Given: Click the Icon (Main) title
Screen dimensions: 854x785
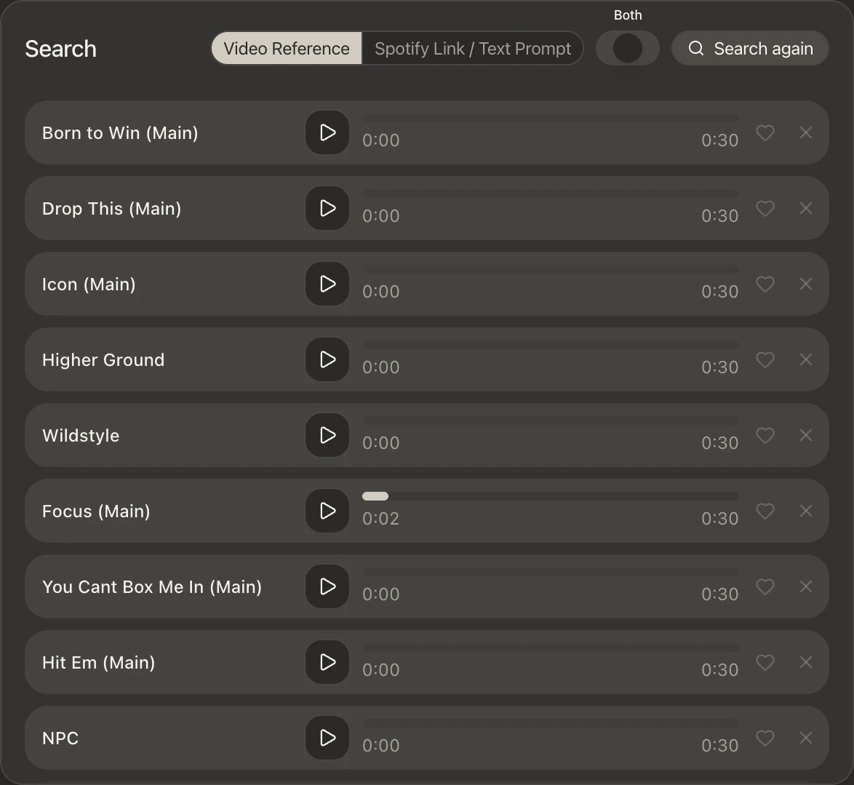Looking at the screenshot, I should (x=89, y=284).
